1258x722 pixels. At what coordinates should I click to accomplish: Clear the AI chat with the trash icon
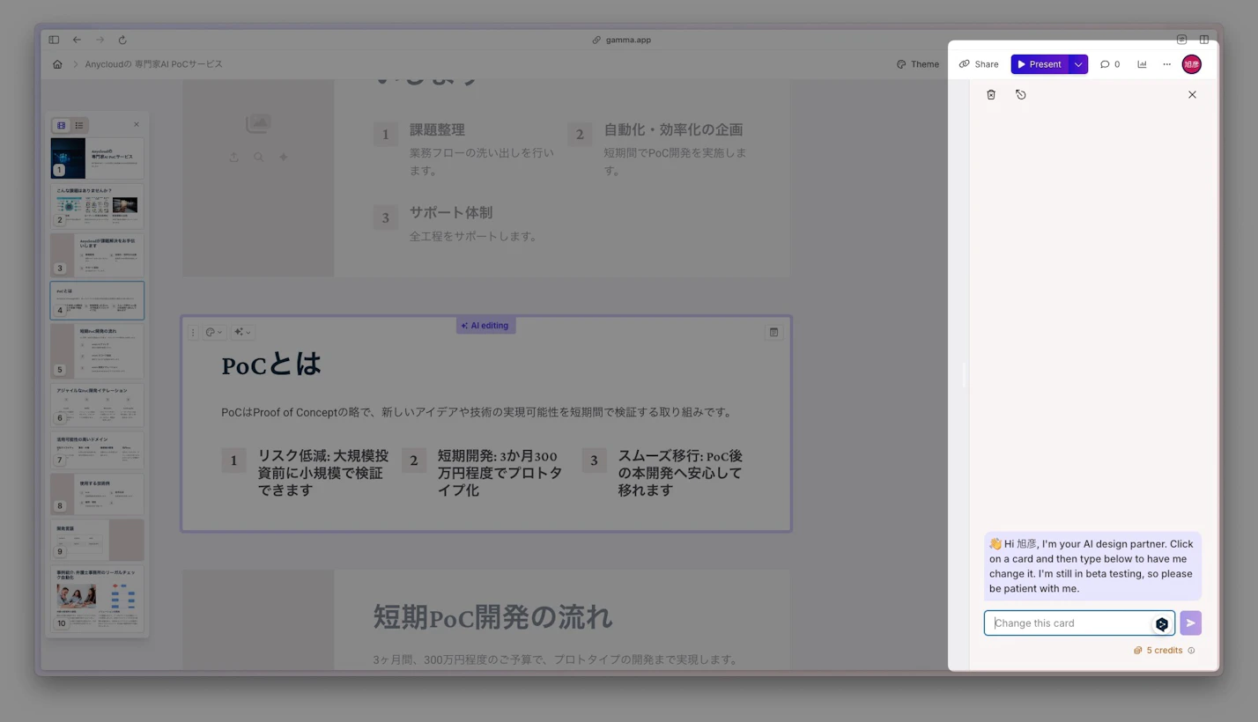[x=991, y=94]
